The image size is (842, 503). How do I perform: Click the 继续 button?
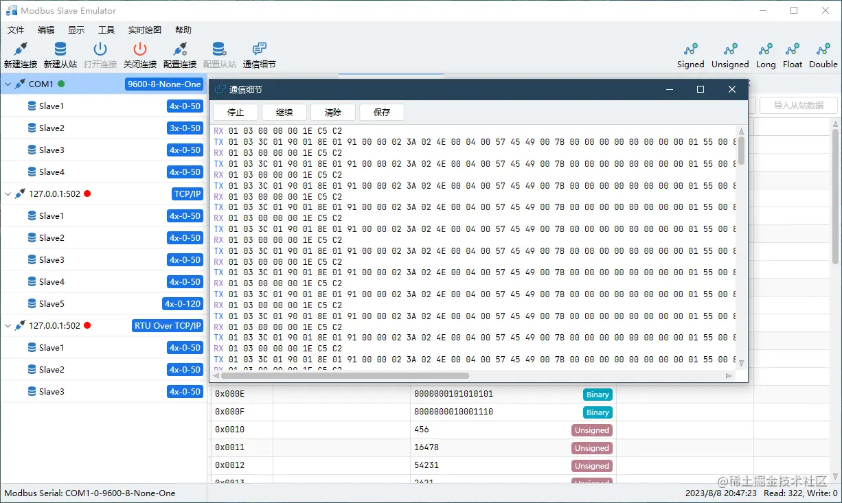click(x=284, y=113)
